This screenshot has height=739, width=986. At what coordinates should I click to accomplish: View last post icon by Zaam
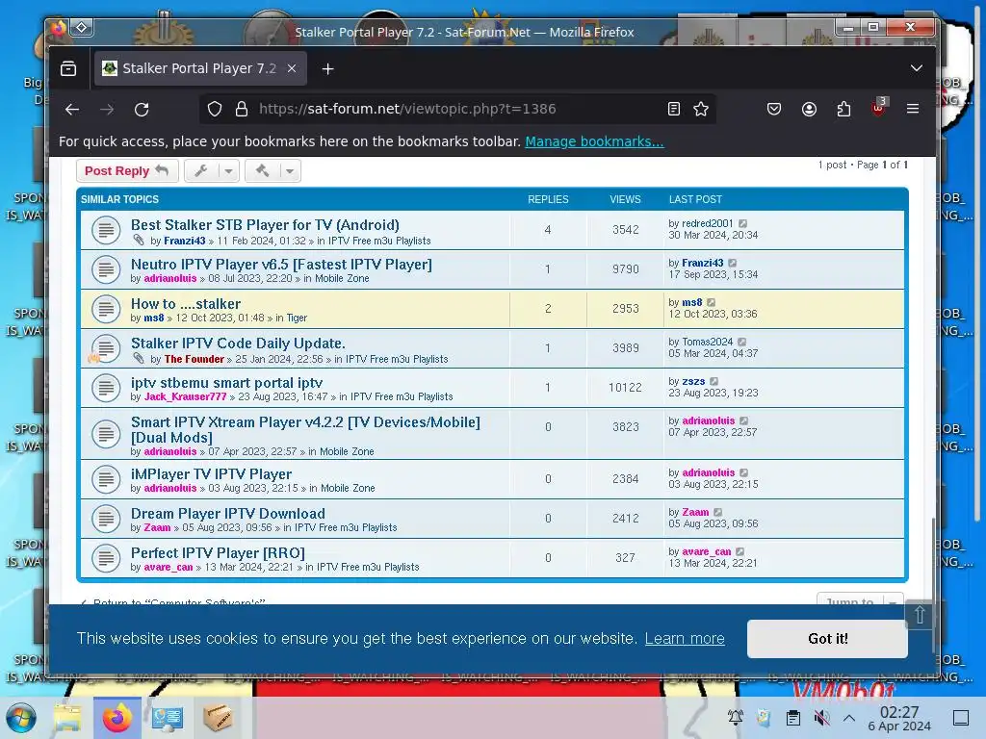pyautogui.click(x=717, y=512)
